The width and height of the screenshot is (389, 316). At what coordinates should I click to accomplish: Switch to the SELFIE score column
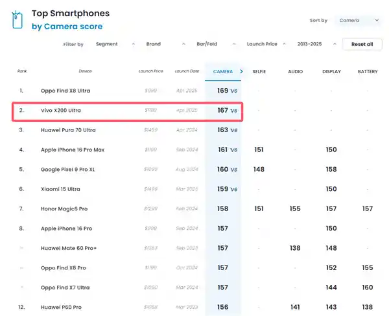point(259,71)
